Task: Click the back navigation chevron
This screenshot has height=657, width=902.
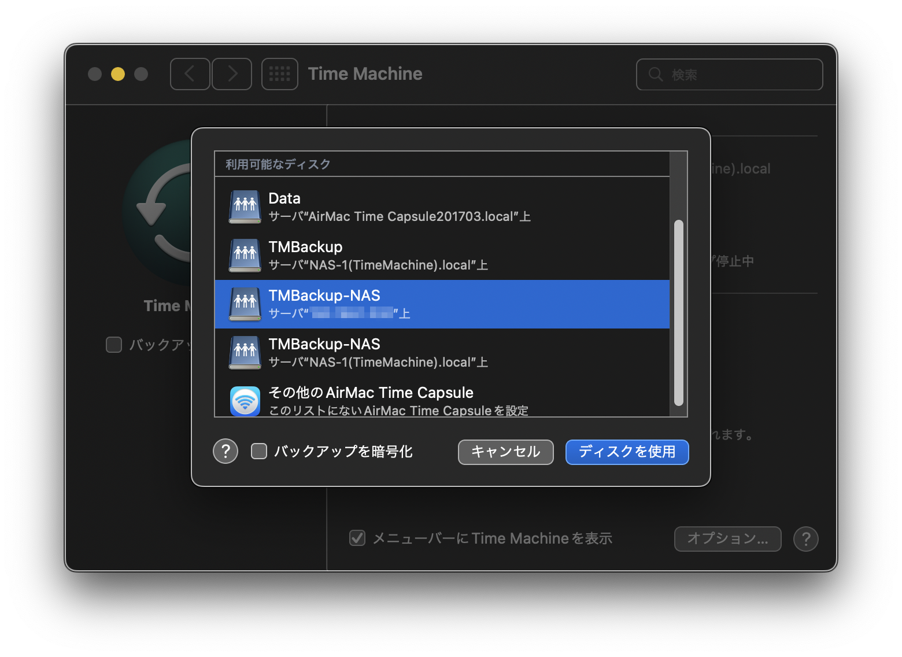Action: click(x=190, y=73)
